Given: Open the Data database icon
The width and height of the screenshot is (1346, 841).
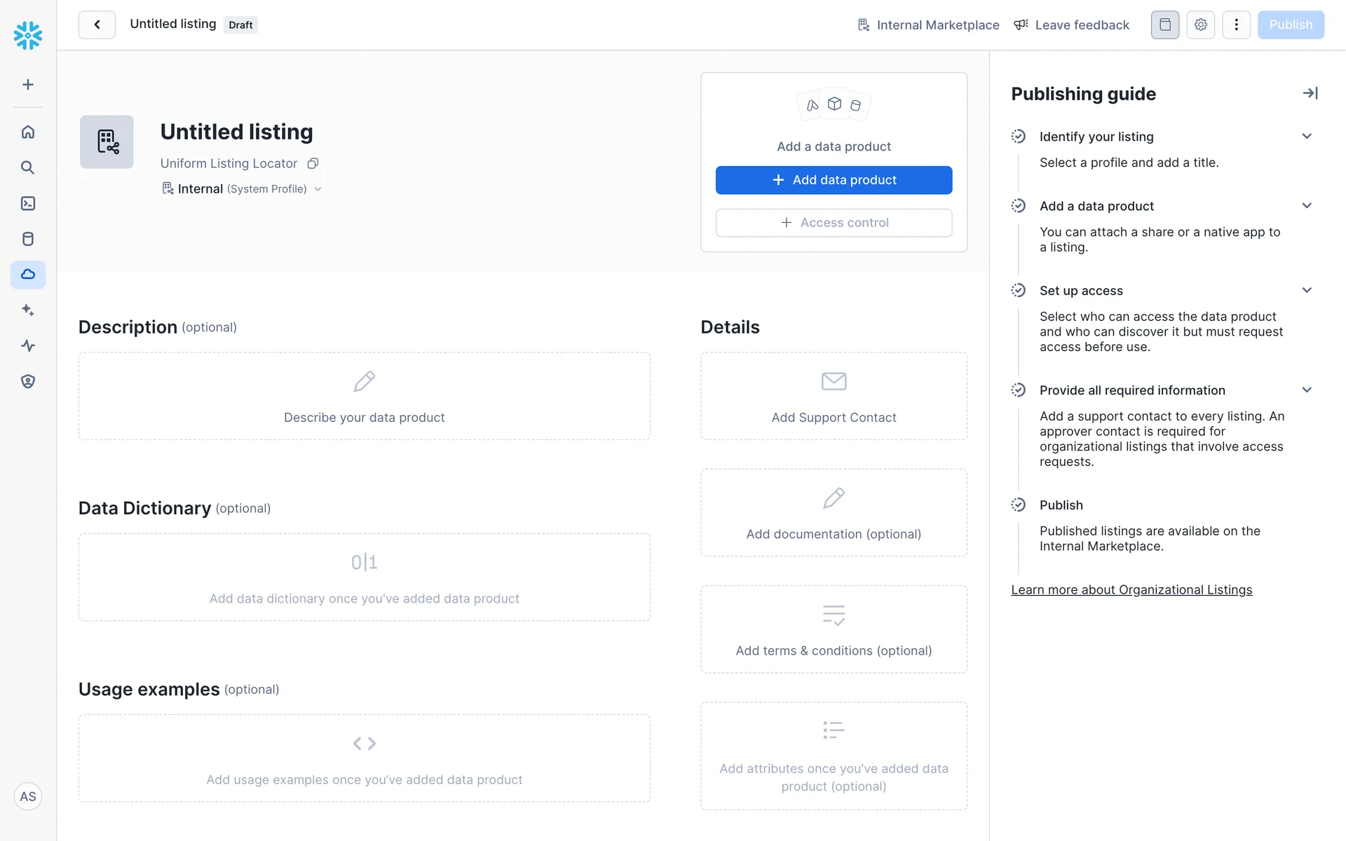Looking at the screenshot, I should [28, 239].
